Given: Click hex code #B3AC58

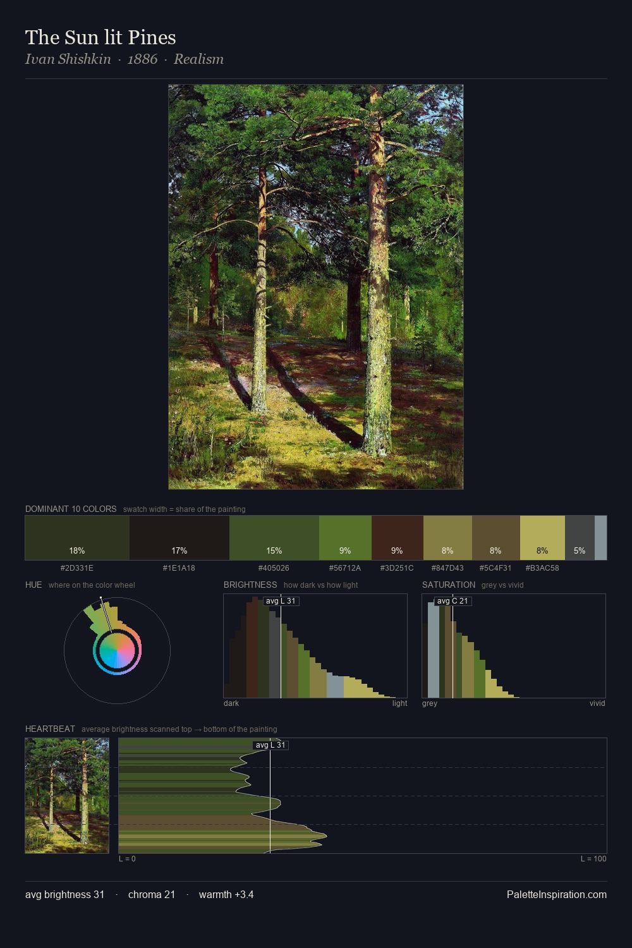Looking at the screenshot, I should click(542, 568).
